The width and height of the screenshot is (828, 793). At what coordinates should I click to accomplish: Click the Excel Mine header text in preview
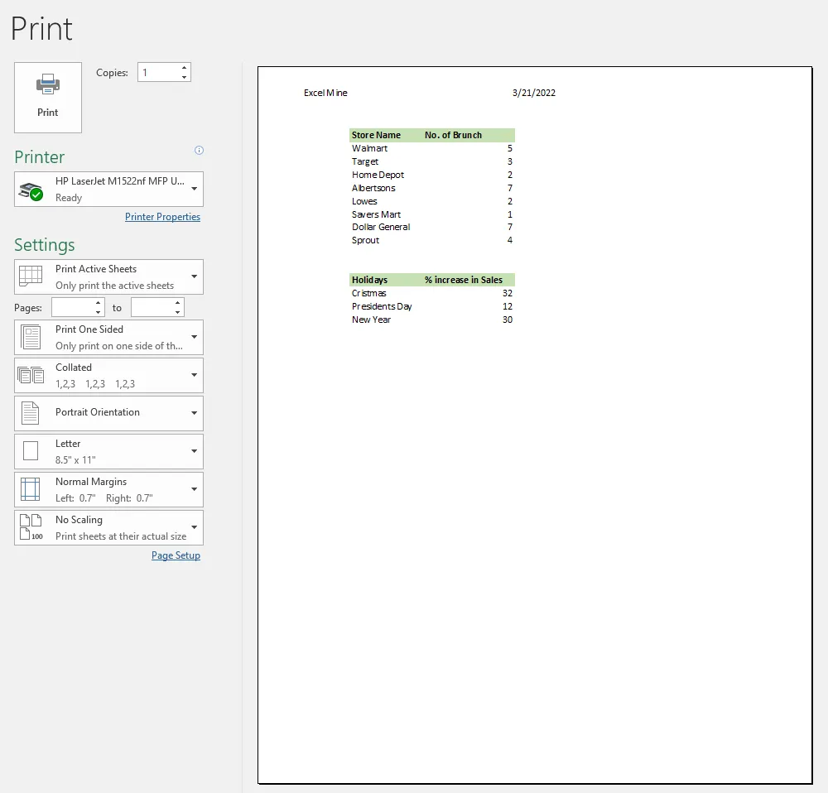pos(325,93)
